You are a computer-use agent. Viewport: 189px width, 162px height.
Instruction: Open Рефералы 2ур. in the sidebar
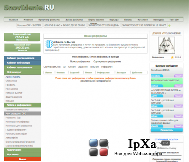point(13,118)
